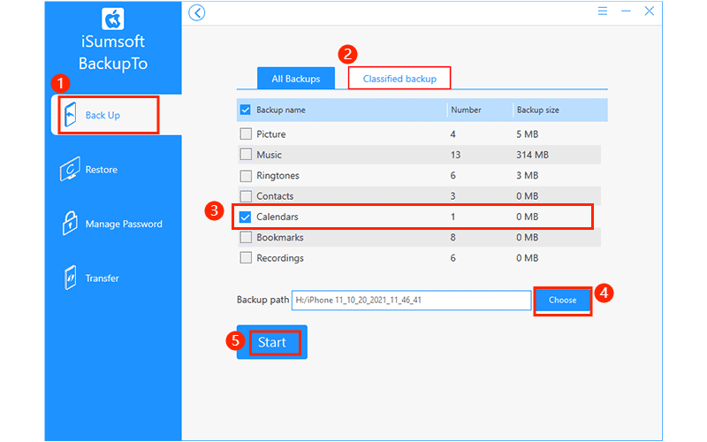Click the Ringtones row label
The image size is (707, 442).
[277, 175]
